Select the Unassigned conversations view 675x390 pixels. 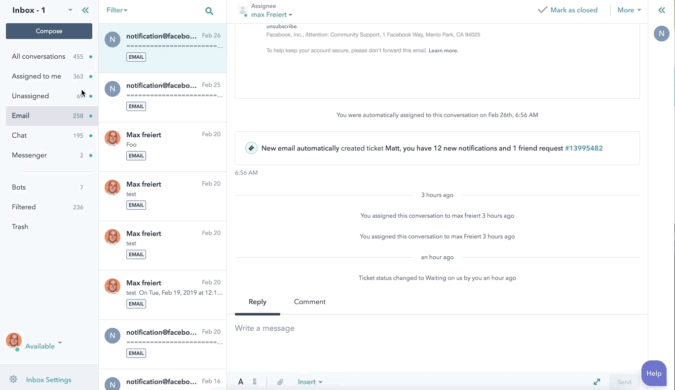pos(31,96)
